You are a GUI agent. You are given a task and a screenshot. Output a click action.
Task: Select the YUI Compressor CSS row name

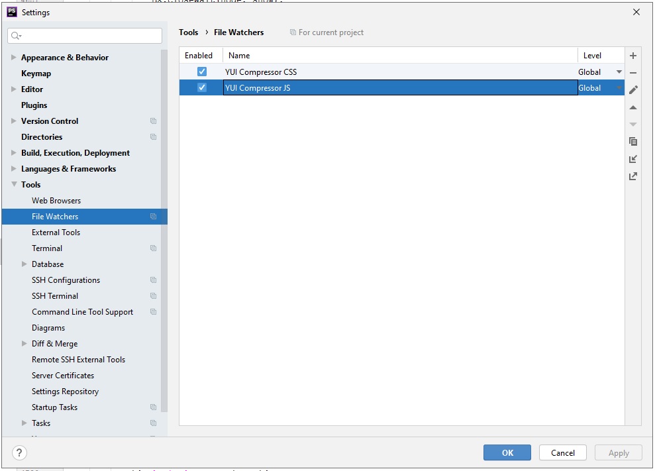click(261, 72)
